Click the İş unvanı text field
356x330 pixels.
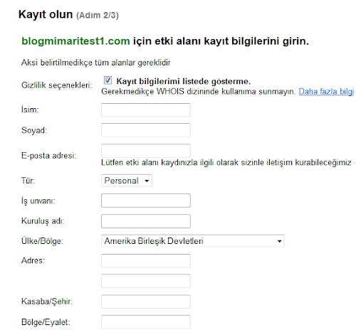[x=146, y=201]
